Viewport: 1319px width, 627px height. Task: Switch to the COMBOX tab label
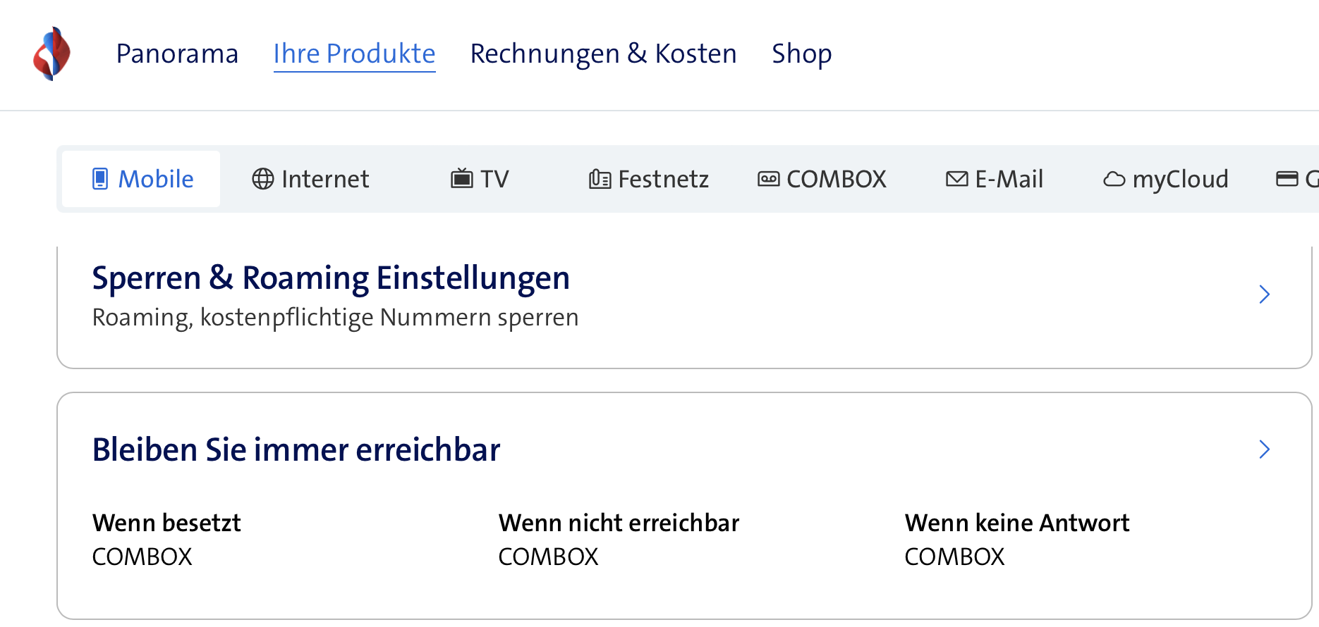tap(836, 179)
